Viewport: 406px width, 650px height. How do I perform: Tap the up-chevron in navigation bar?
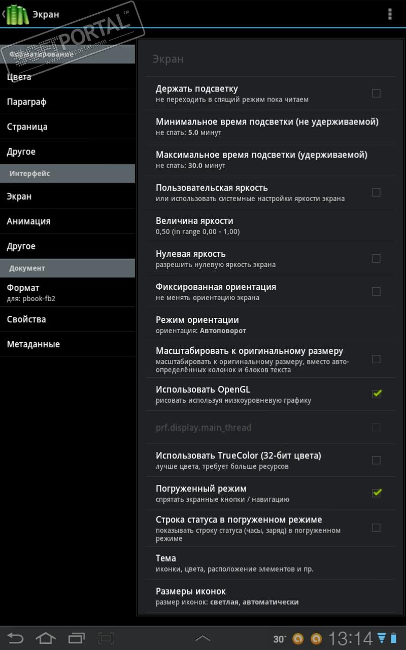pos(202,638)
